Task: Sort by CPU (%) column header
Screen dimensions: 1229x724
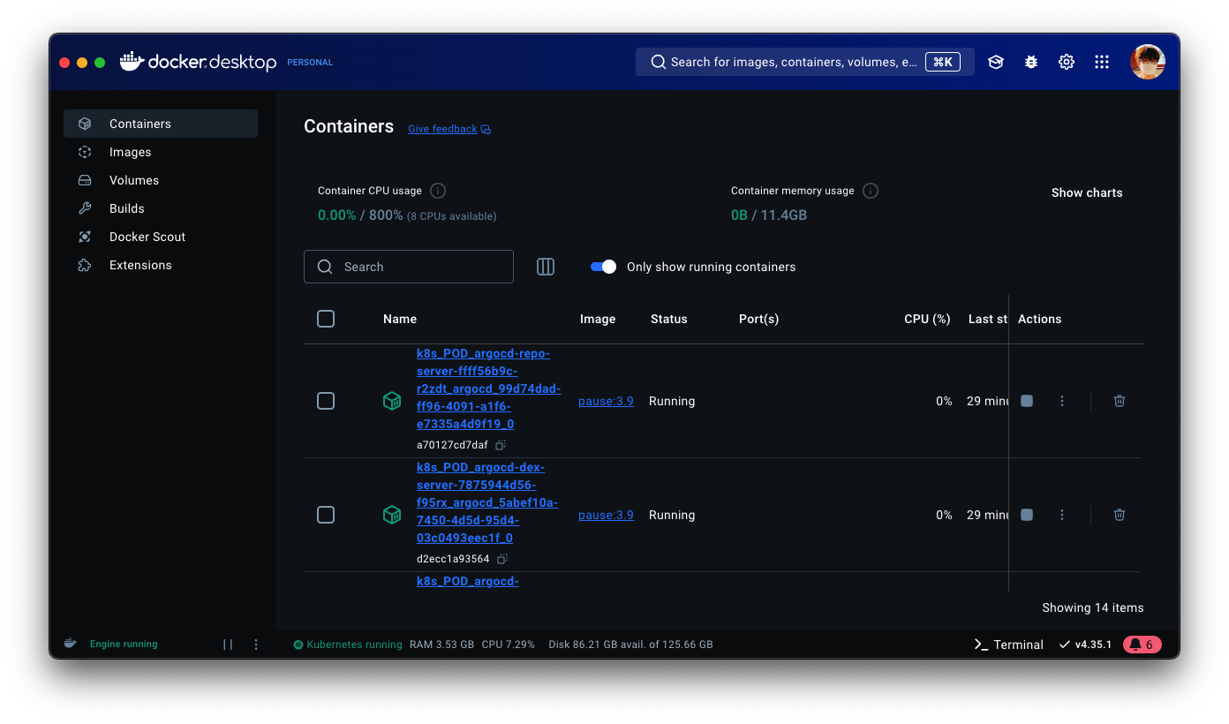Action: pyautogui.click(x=927, y=319)
